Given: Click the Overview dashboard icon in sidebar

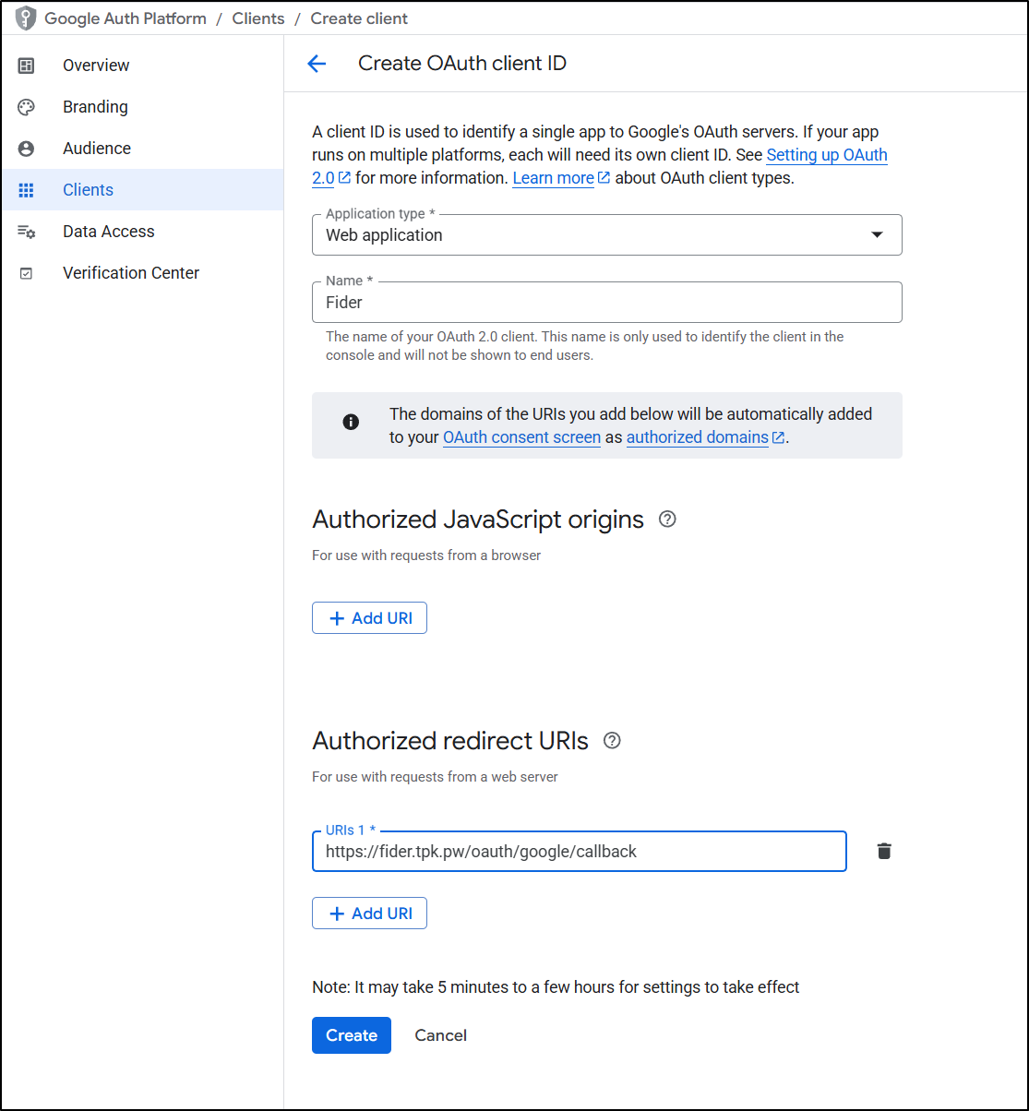Looking at the screenshot, I should coord(26,66).
